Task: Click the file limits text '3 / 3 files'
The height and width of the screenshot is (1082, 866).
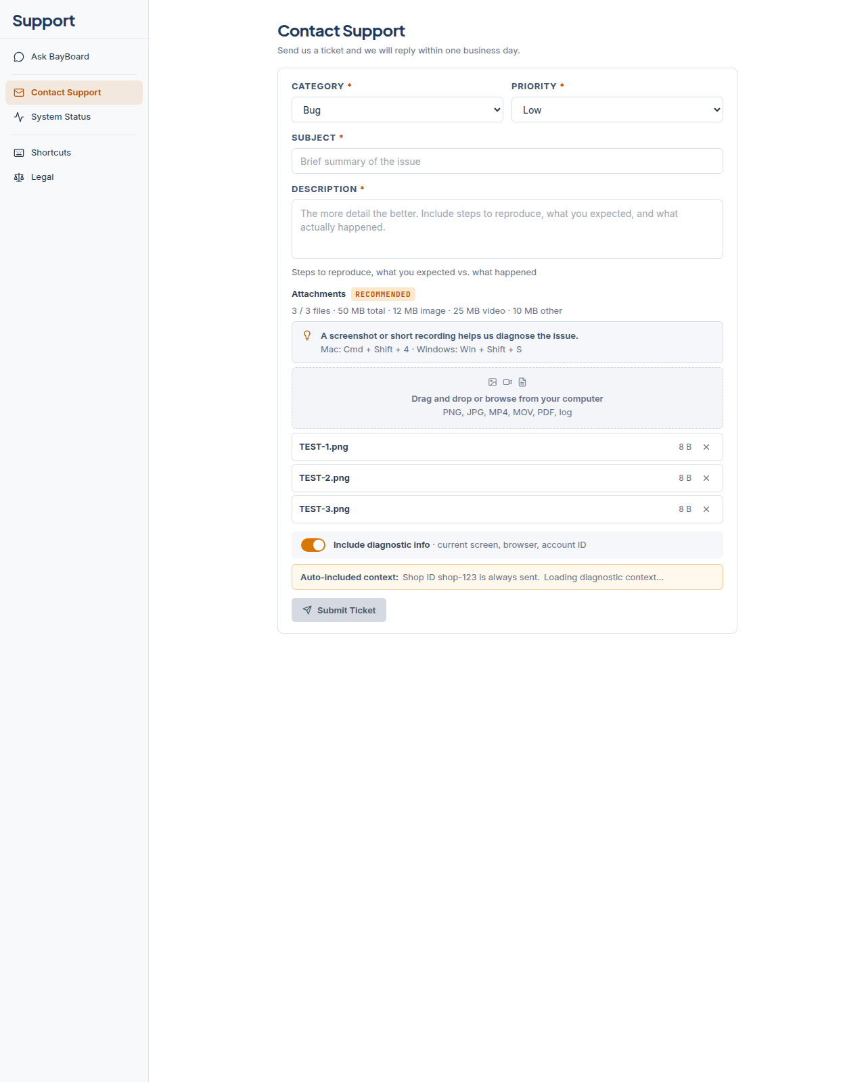Action: [x=311, y=311]
